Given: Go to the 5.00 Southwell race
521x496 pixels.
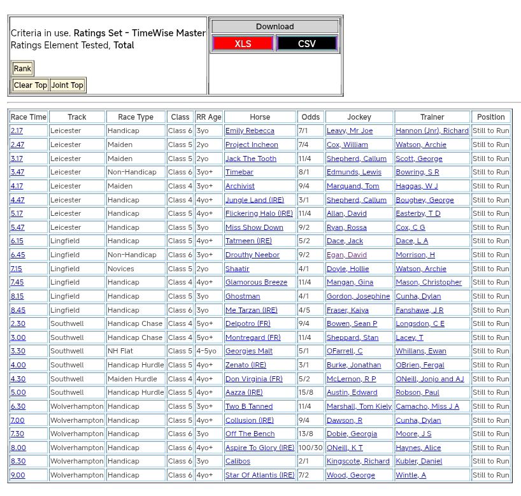Looking at the screenshot, I should coord(18,392).
